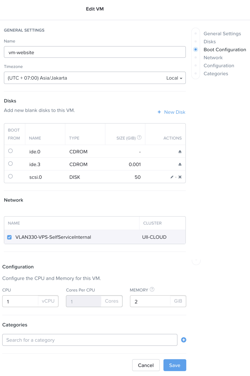Click the Save button
Screen dimensions: 250x376
(x=174, y=365)
